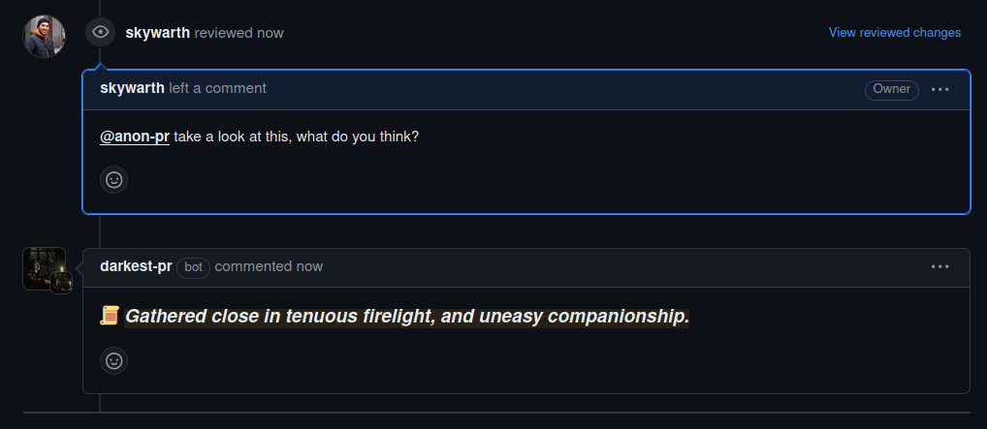Open the skywarth username link next to 'reviewed now'

coord(157,33)
